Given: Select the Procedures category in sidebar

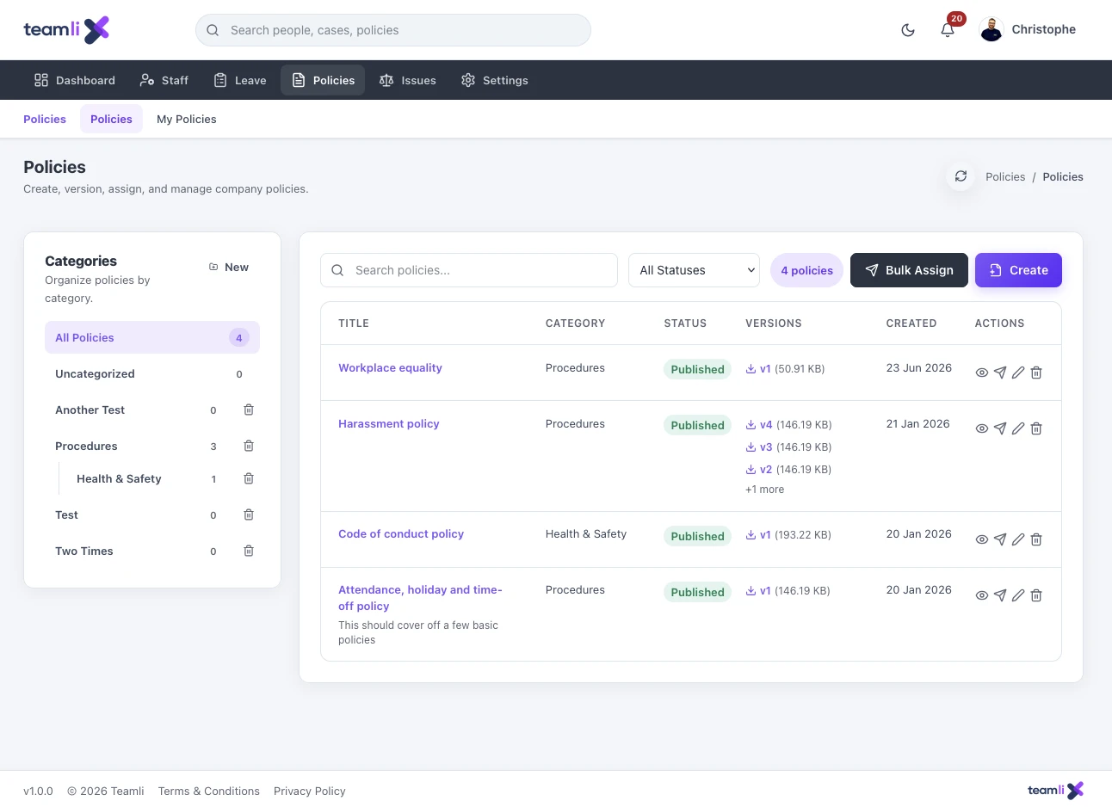Looking at the screenshot, I should (x=86, y=447).
